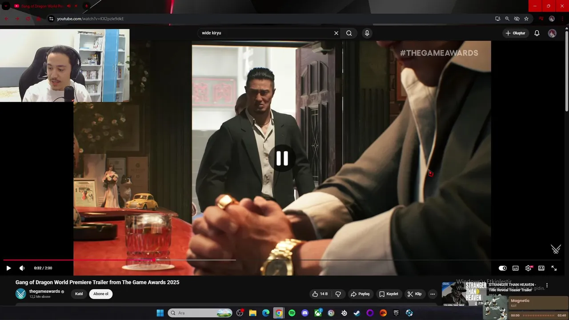Click the taskbar Ara search box
The image size is (569, 320).
tap(200, 313)
